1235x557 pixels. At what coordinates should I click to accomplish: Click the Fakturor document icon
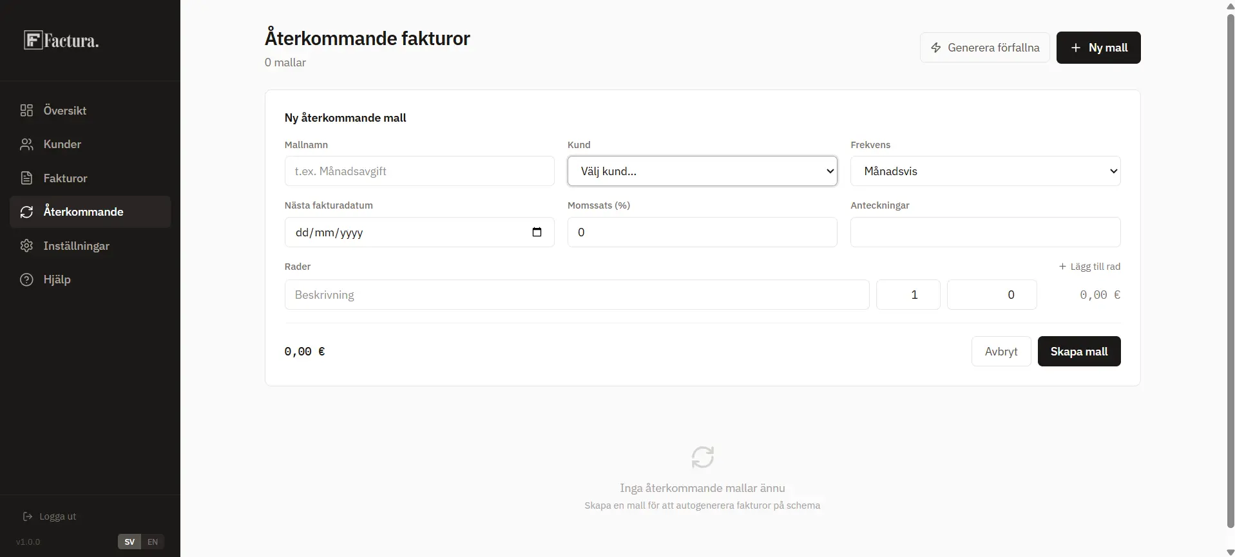point(26,178)
